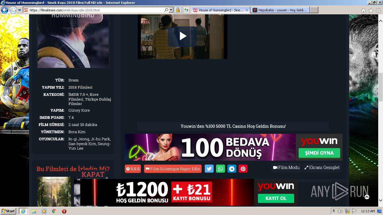Viewport: 383px width, 215px height.
Task: Open the Windows Start menu
Action: click(8, 211)
